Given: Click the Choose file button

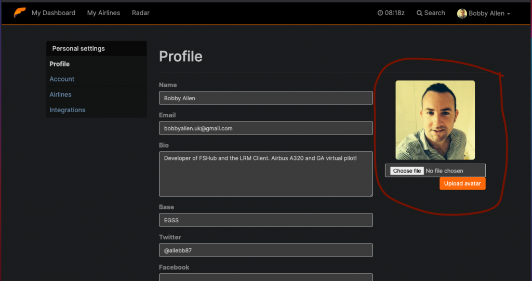Looking at the screenshot, I should [x=407, y=171].
